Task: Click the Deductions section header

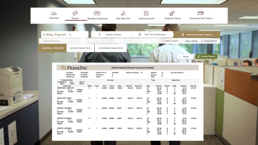Action: tap(176, 80)
